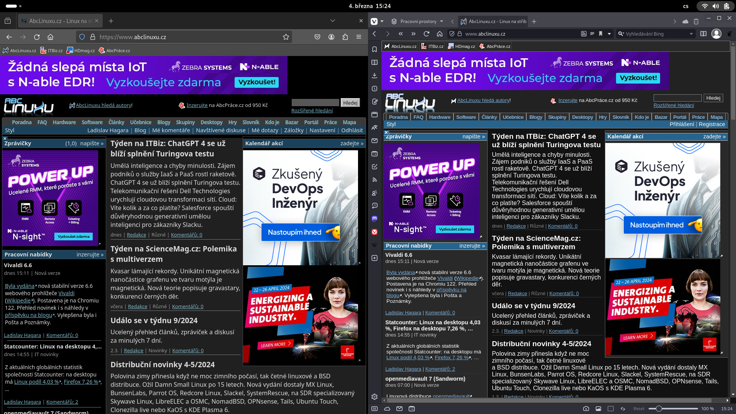Save to Pocket in Firefox toolbar
Screen dimensions: 736x414
point(317,37)
